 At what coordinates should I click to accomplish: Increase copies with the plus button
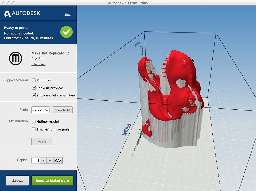pos(50,160)
